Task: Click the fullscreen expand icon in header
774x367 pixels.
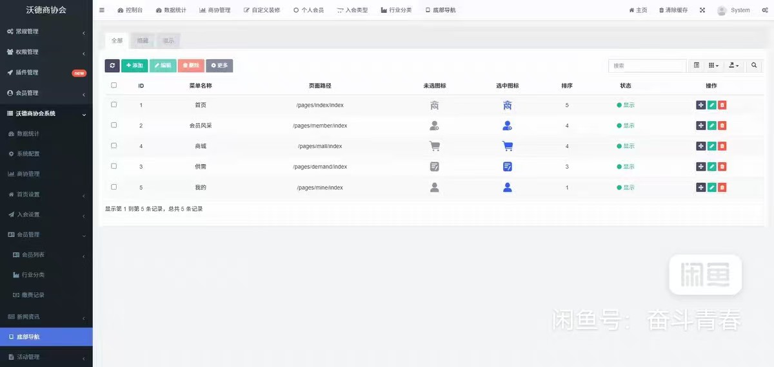Action: (x=702, y=10)
